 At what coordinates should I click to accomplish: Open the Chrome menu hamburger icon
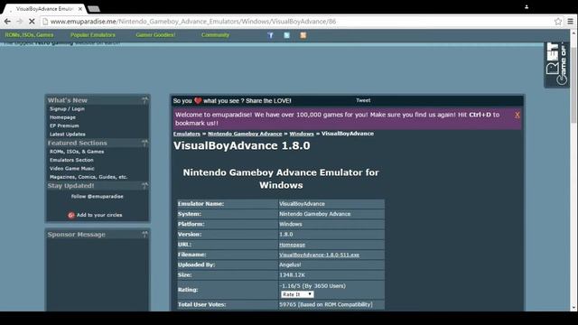570,22
